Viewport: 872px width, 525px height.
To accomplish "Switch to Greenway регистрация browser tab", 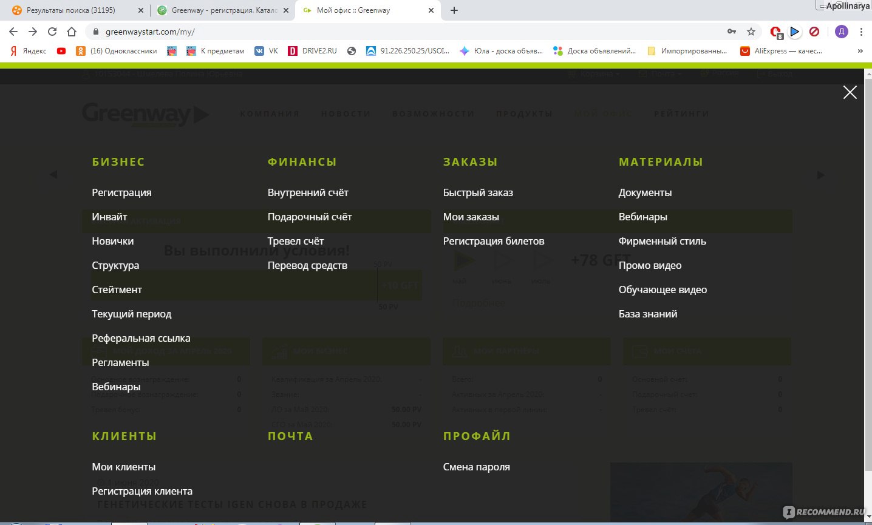I will click(224, 10).
